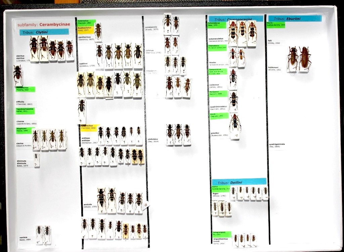Select the Tribus Deilini blue label
344x252 pixels.
pos(239,182)
